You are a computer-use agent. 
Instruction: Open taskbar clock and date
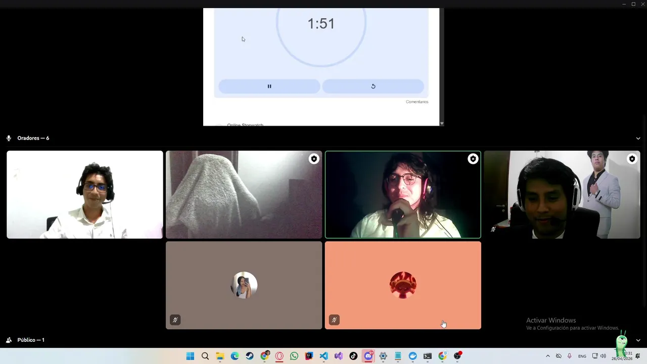(622, 356)
